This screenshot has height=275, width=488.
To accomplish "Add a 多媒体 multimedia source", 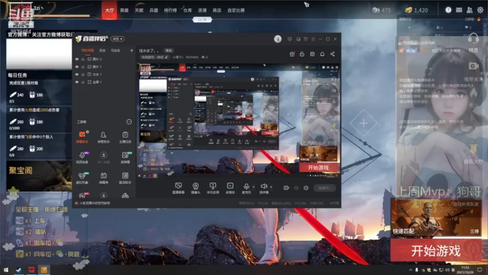I will click(x=230, y=188).
